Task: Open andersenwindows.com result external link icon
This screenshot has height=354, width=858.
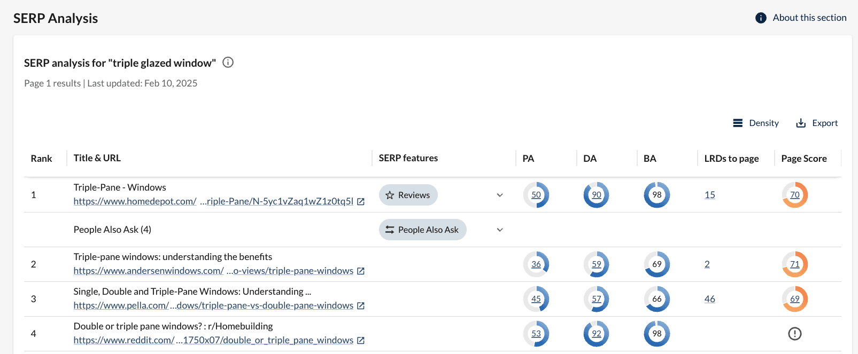Action: coord(361,271)
